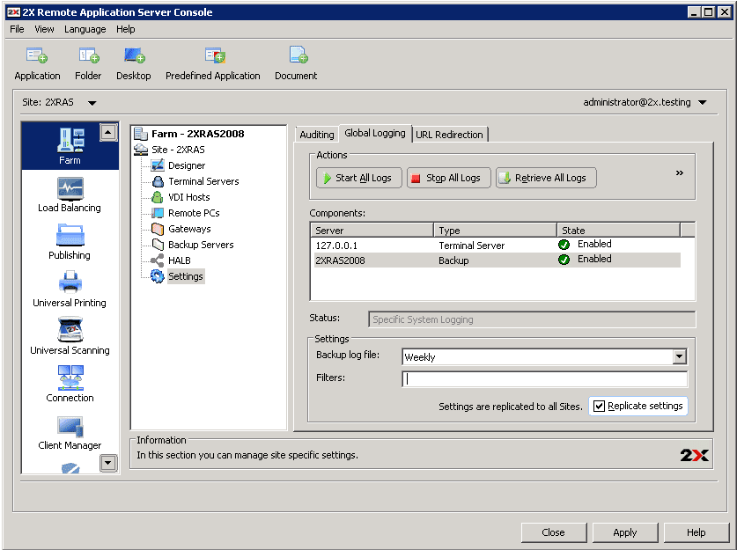Open the Load Balancing category
Image resolution: width=737 pixels, height=550 pixels.
pyautogui.click(x=70, y=194)
